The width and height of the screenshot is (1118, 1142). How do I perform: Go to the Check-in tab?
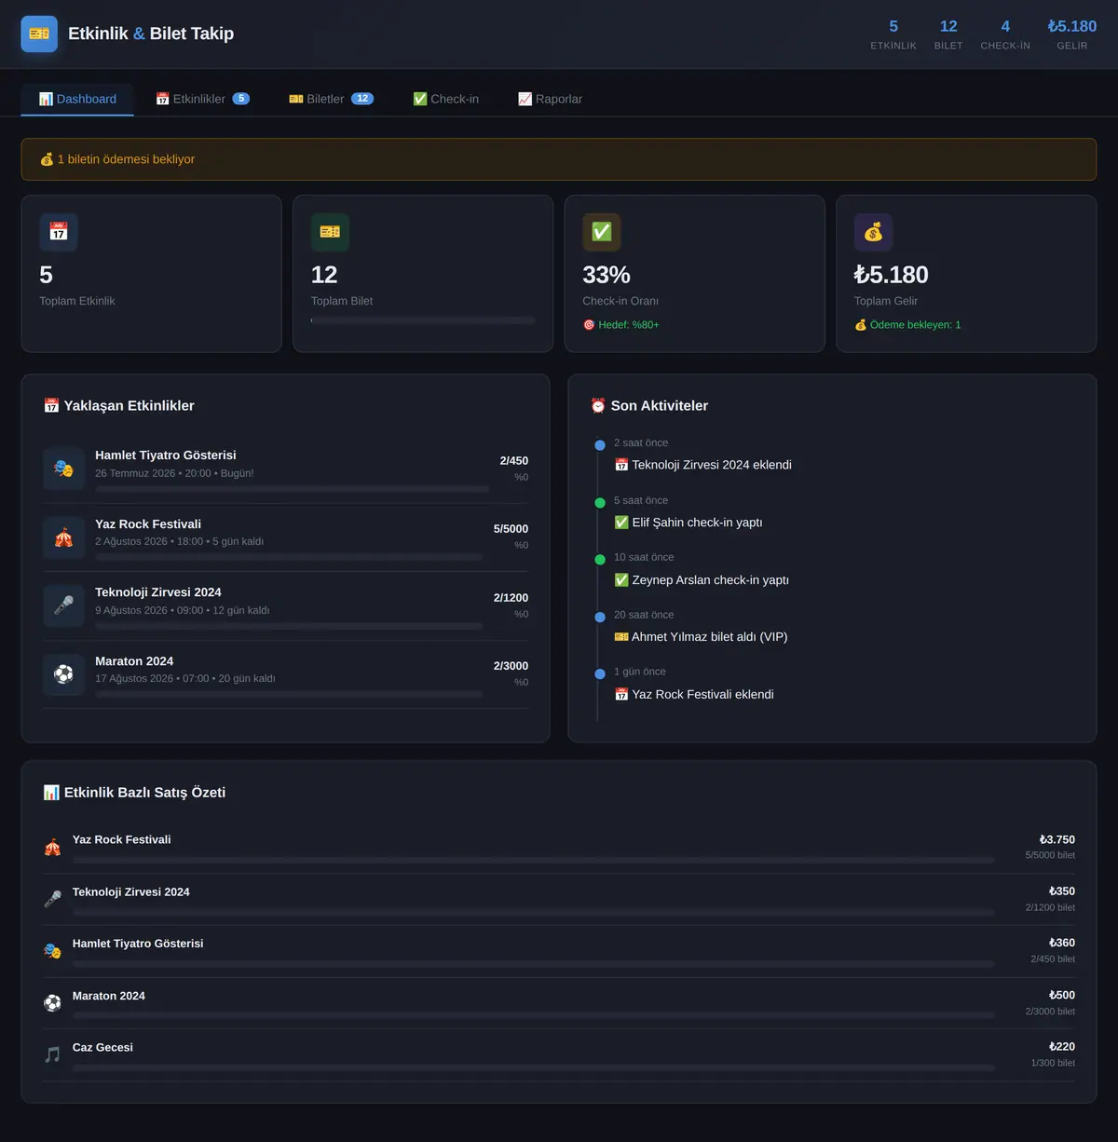445,99
